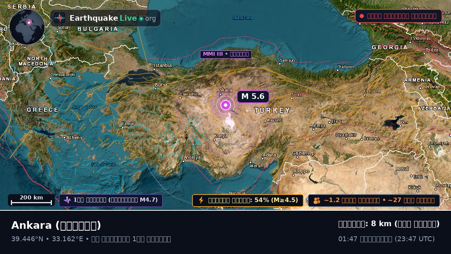Click the M 5.6 magnitude label
Viewport: 451px width, 254px height.
(x=253, y=97)
